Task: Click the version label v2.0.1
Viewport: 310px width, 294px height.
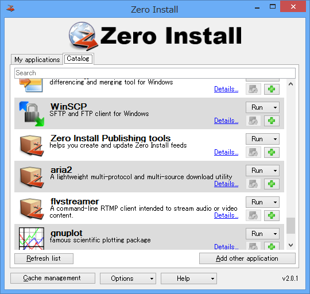Action: (290, 278)
